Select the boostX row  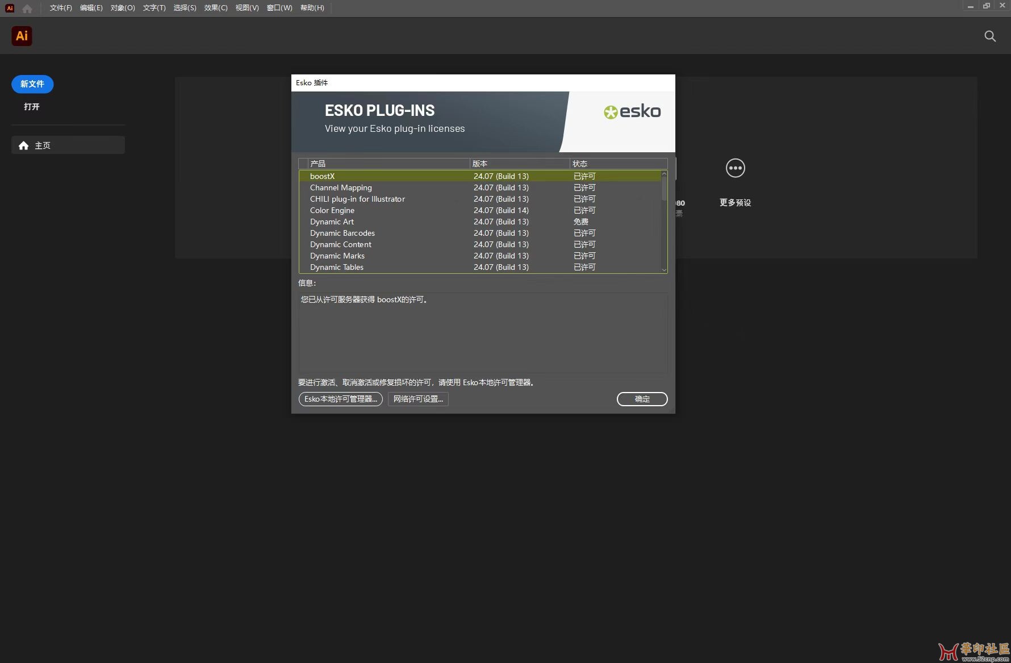coord(480,176)
